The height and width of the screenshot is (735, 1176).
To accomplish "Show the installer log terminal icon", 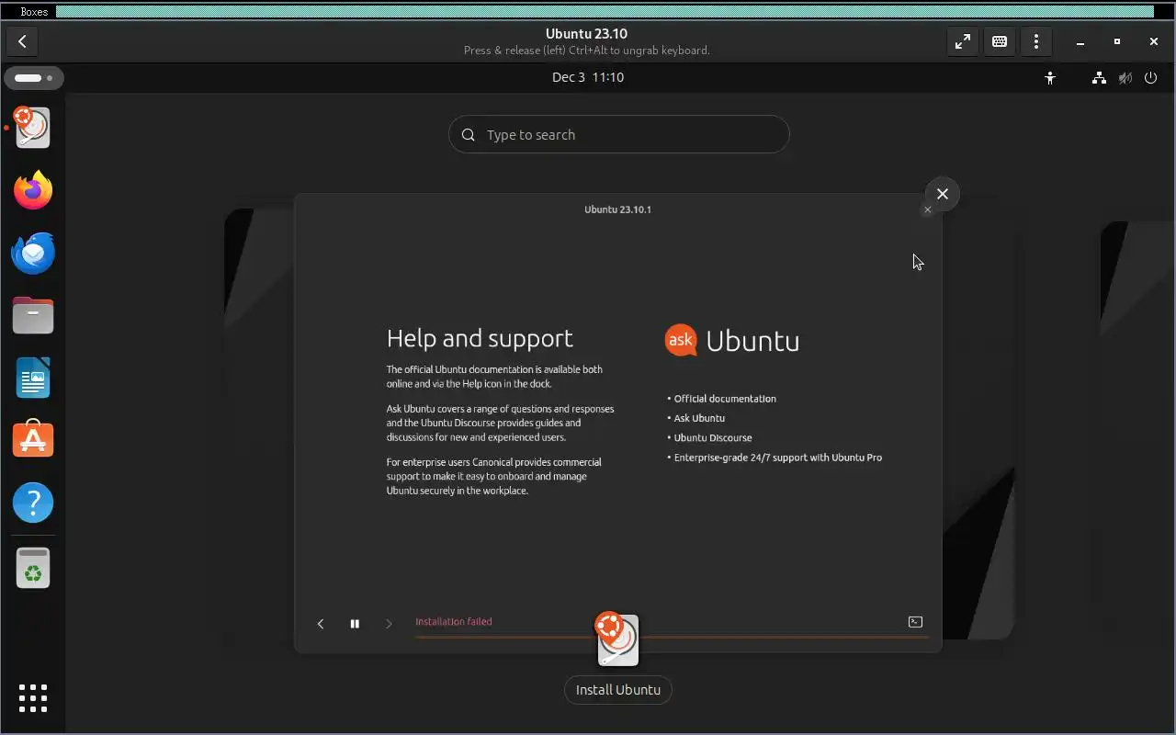I will [915, 622].
